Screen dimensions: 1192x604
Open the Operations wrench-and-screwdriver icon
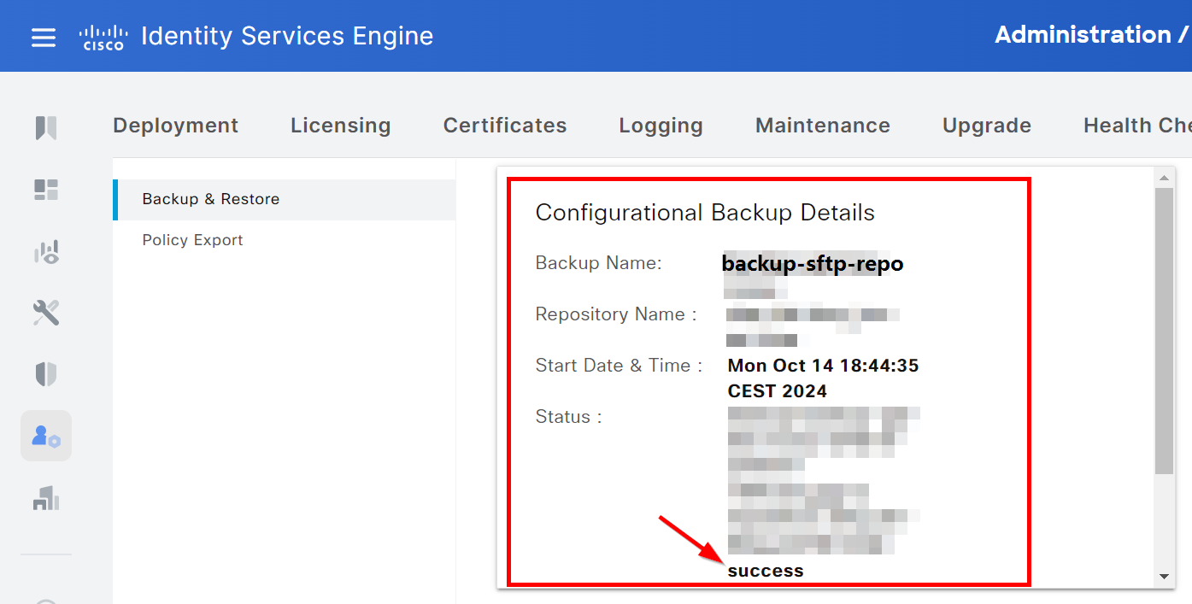pos(46,313)
